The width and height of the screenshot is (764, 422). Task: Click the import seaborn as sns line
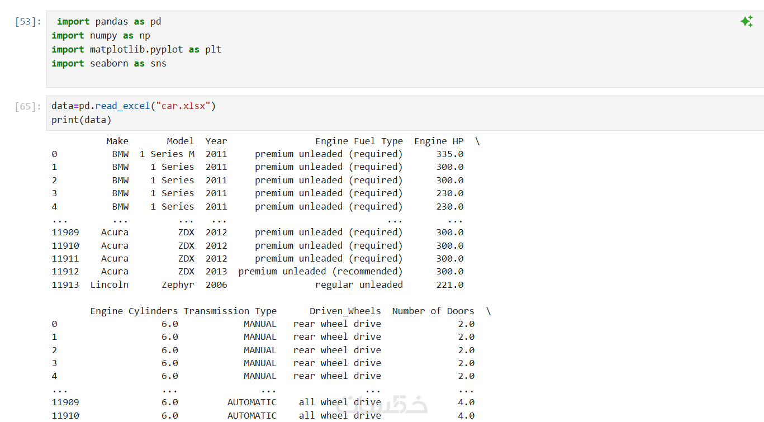[x=109, y=64]
